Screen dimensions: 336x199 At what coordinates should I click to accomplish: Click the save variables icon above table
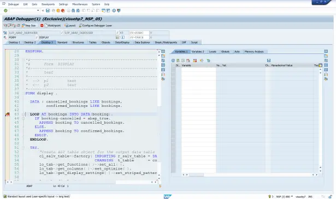269,61
